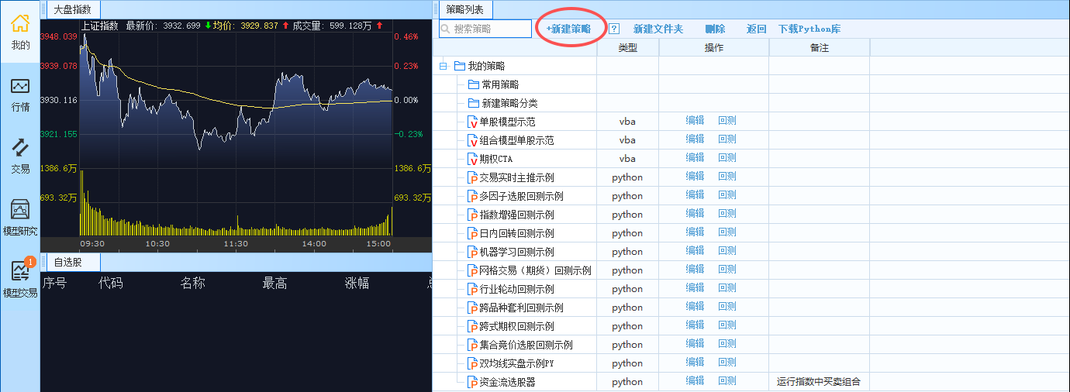Click the 序号 column header in 自选股
Screen dimensions: 1070x392
click(54, 283)
